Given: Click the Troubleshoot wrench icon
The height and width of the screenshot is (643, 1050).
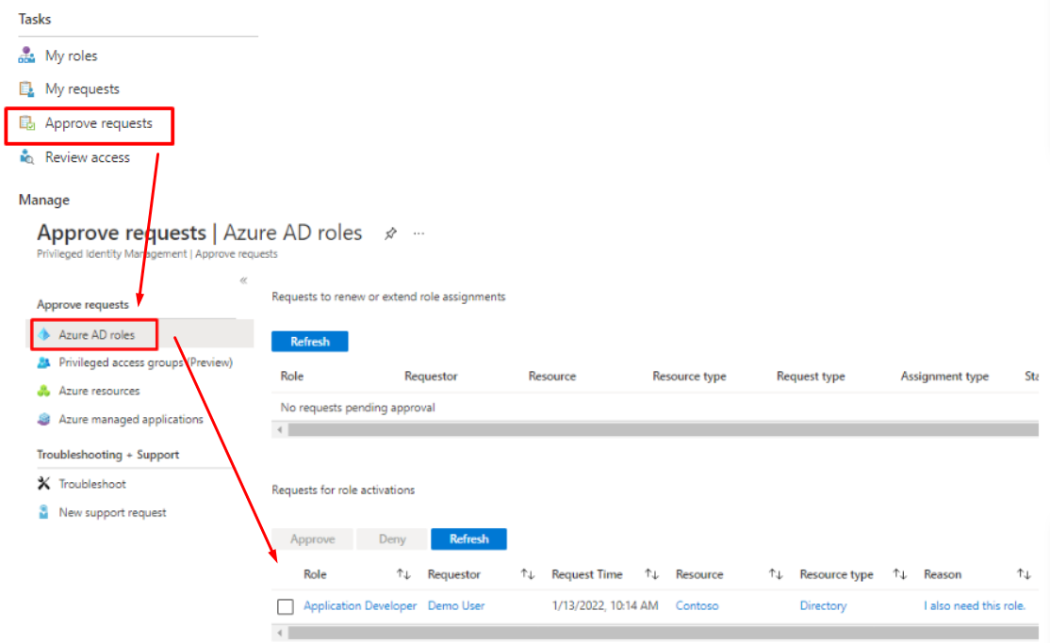Looking at the screenshot, I should (43, 484).
